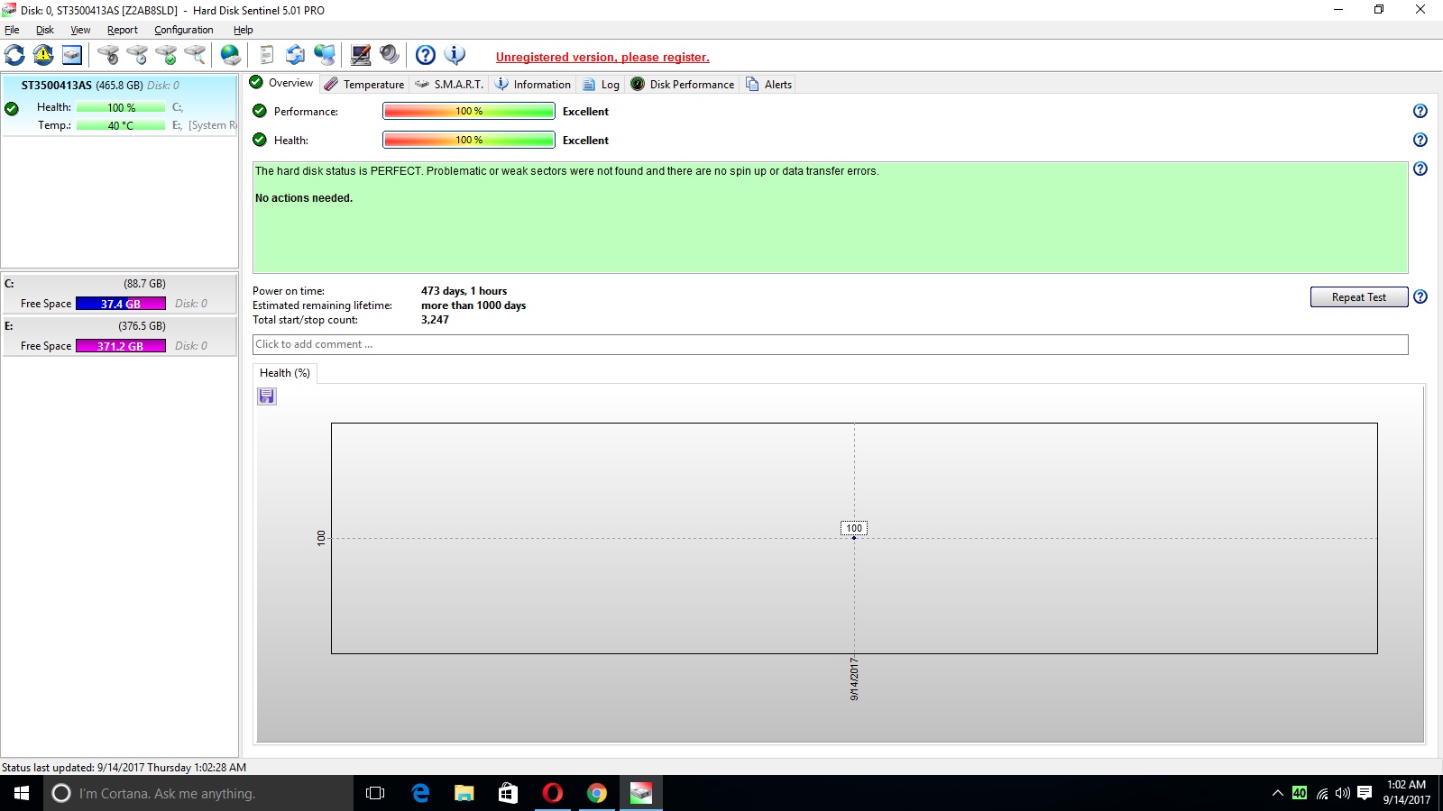1443x811 pixels.
Task: Click the '473 days, 1 hours' power-on value
Action: [464, 291]
